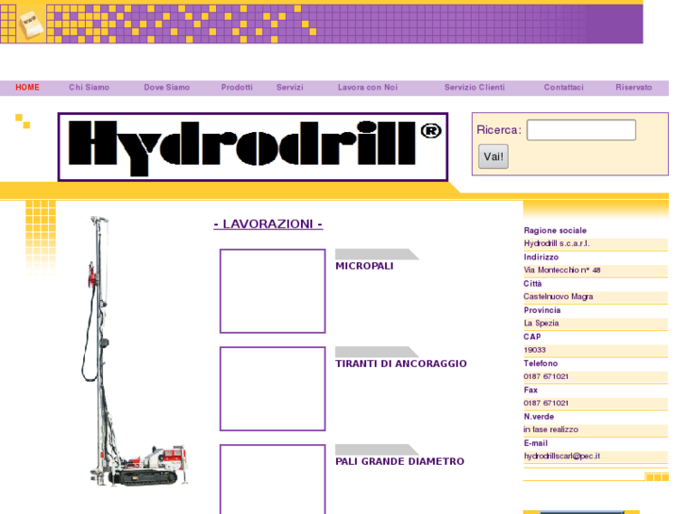Viewport: 686px width, 514px height.
Task: Click the 'E-mail' label
Action: [x=536, y=443]
